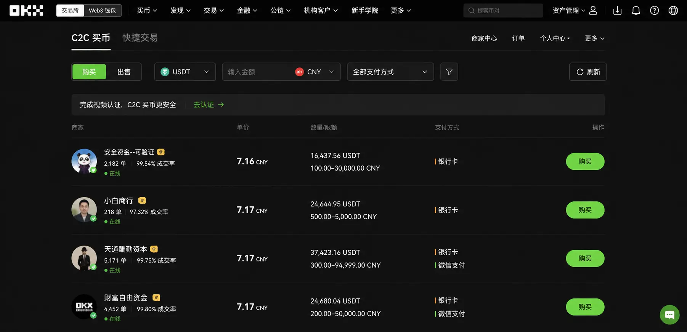Expand the 发现 menu

click(180, 11)
